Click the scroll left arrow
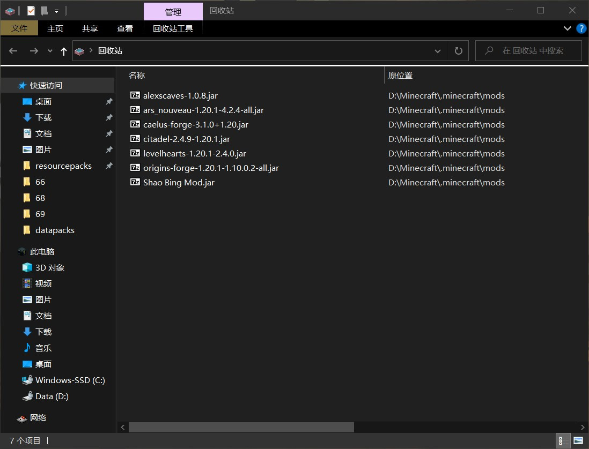 click(x=122, y=427)
